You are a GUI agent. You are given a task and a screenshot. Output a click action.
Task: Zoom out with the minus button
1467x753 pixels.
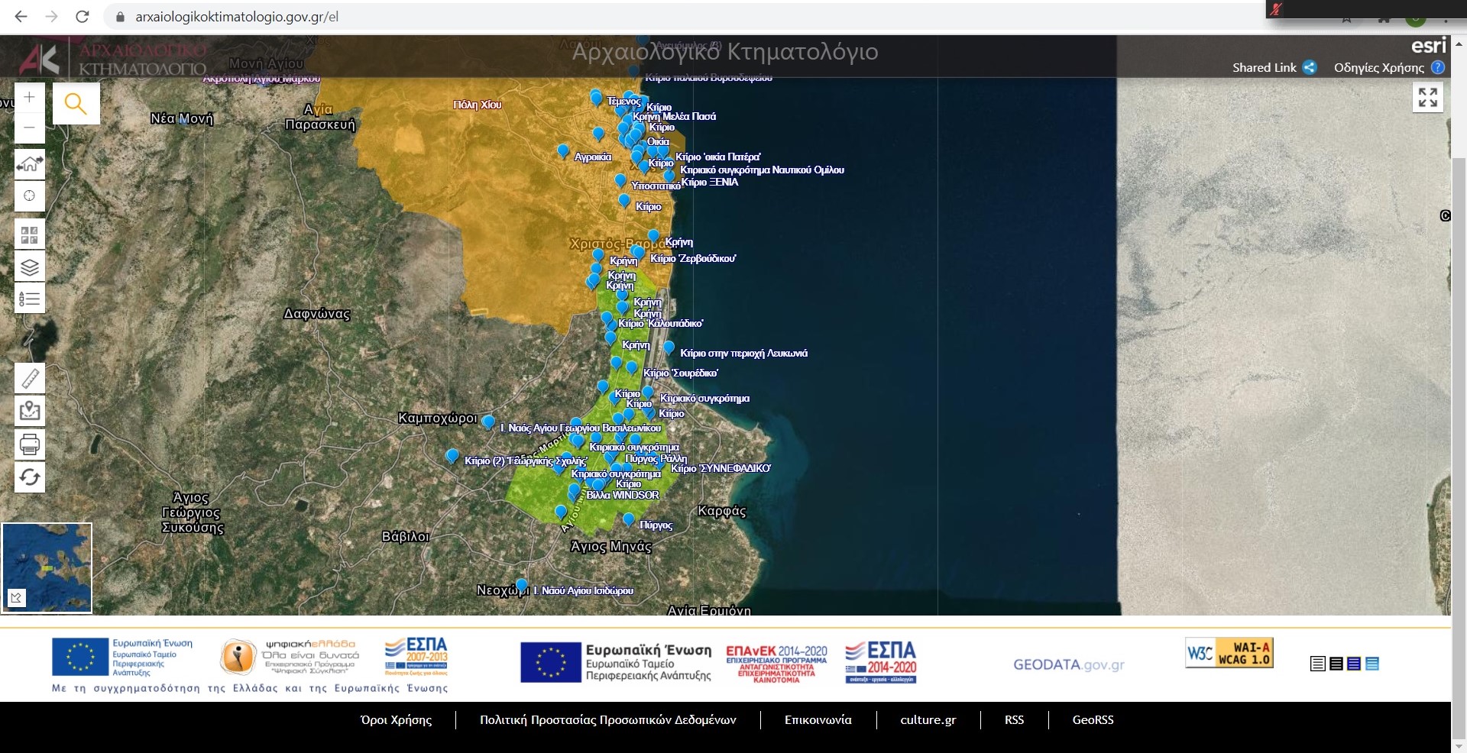tap(29, 128)
